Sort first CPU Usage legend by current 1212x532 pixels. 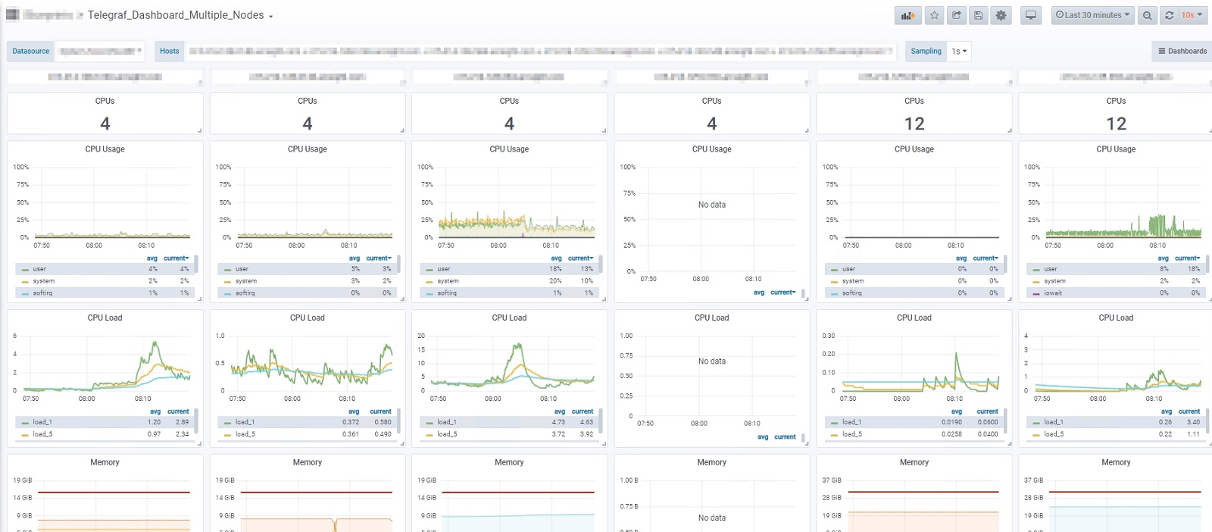point(176,258)
